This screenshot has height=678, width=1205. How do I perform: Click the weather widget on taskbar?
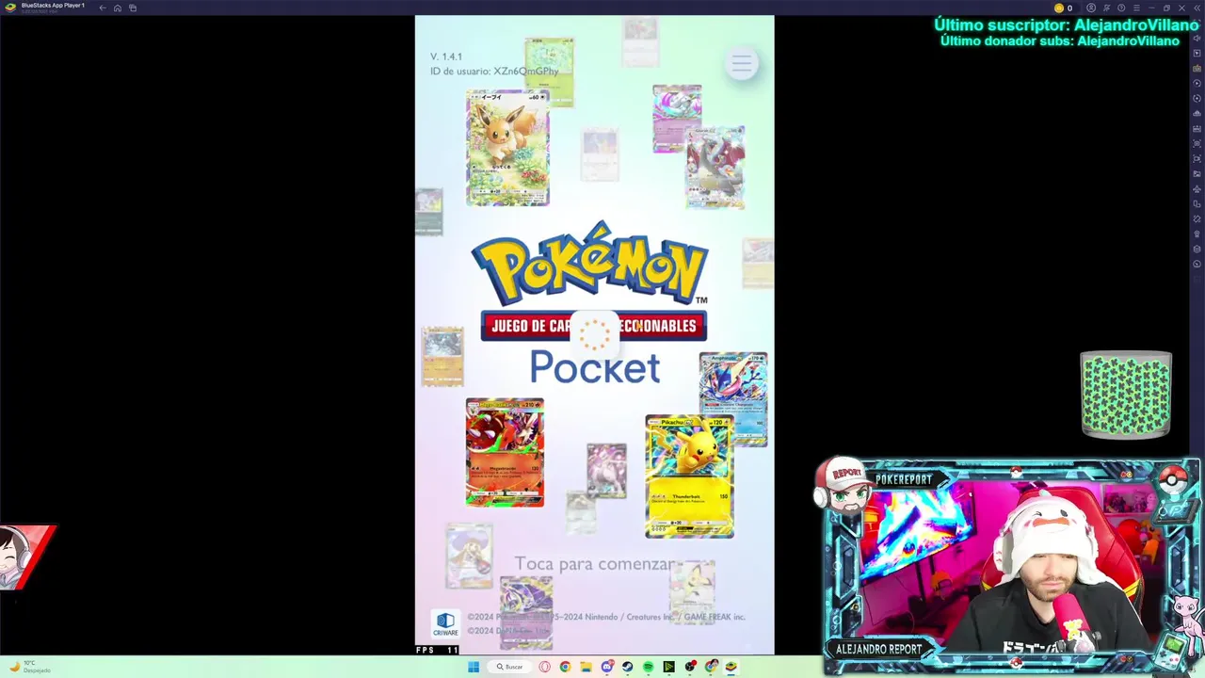click(x=30, y=667)
